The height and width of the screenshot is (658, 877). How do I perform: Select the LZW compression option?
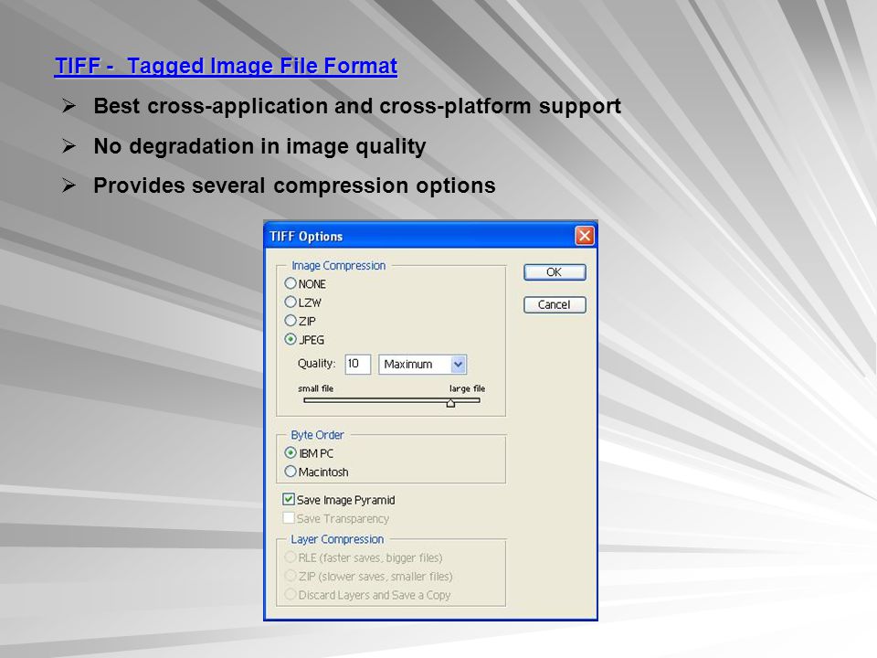[x=291, y=302]
